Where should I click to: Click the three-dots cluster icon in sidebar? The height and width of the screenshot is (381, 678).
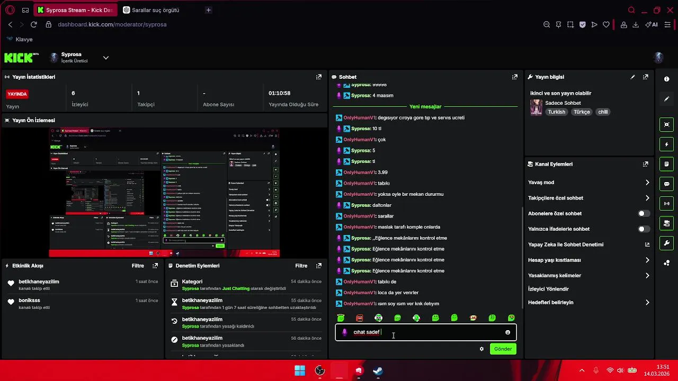666,263
